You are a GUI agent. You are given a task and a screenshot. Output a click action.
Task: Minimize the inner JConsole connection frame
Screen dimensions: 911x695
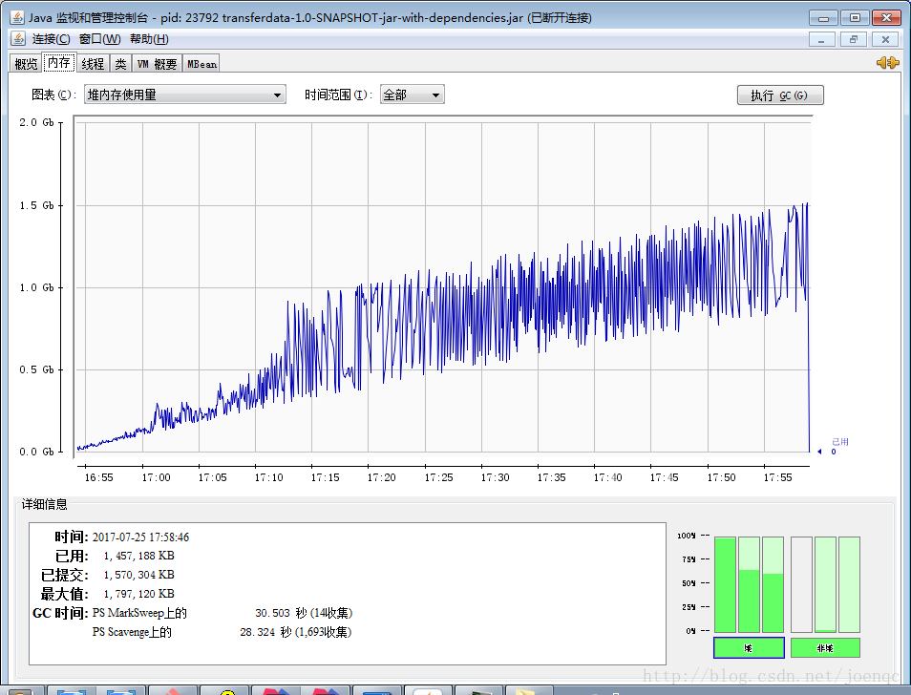(x=821, y=39)
